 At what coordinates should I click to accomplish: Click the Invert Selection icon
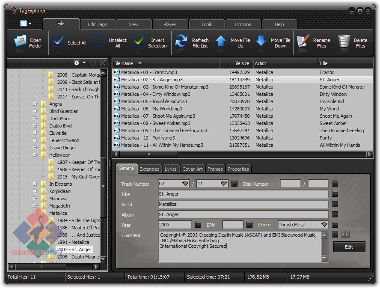coord(139,42)
